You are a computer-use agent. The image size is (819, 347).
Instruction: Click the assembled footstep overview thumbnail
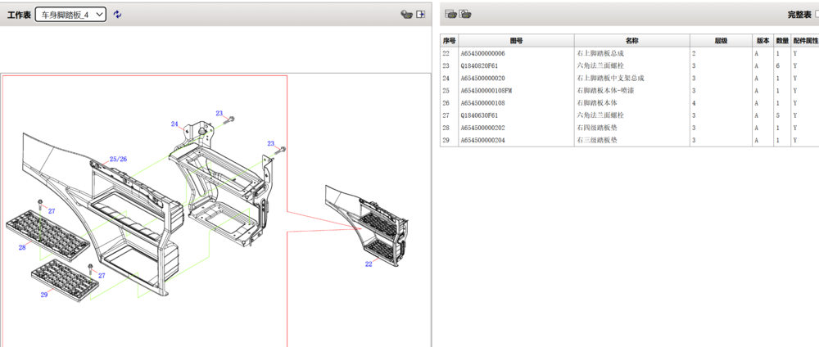pos(367,222)
